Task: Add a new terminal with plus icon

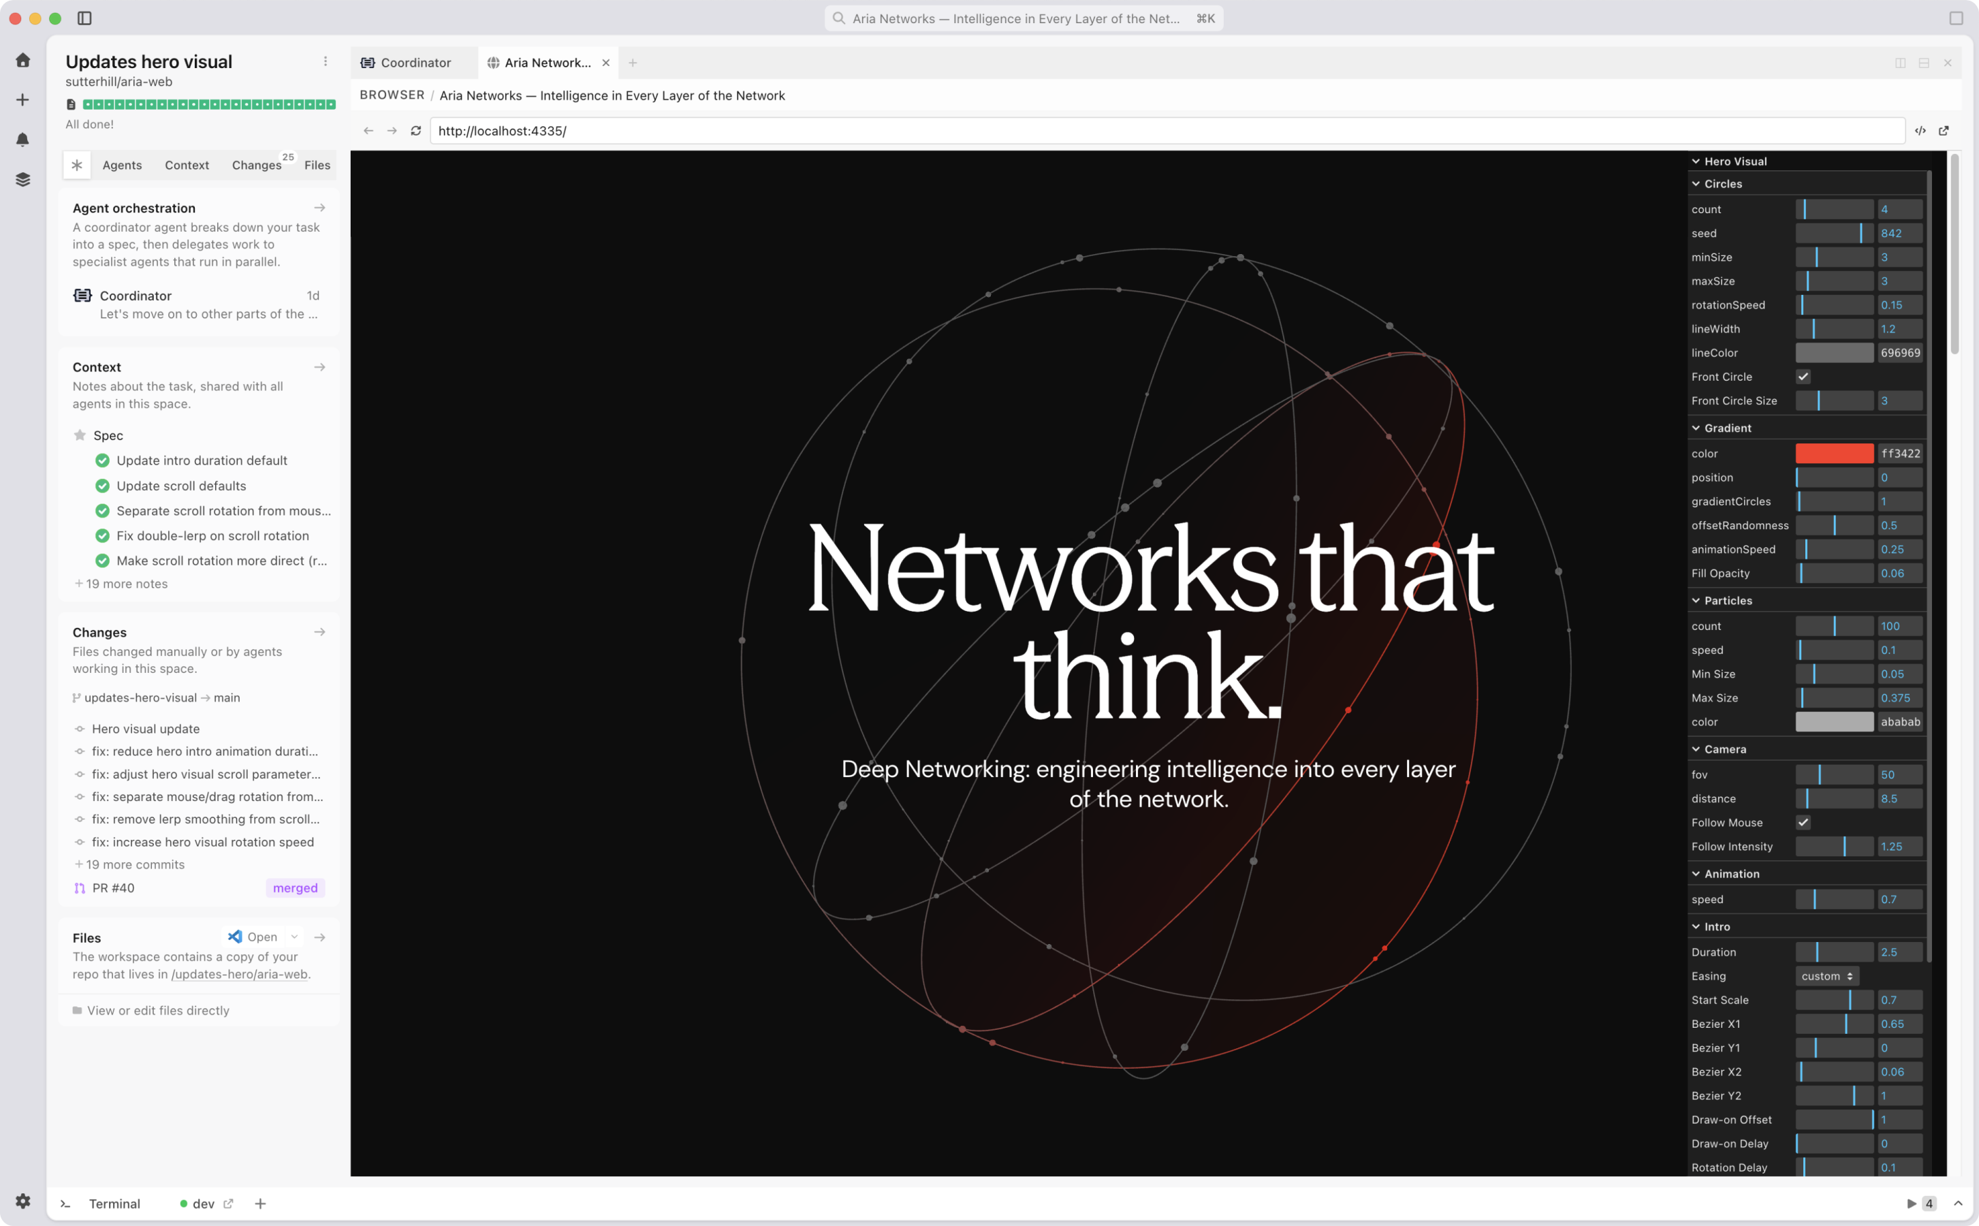Action: tap(260, 1204)
